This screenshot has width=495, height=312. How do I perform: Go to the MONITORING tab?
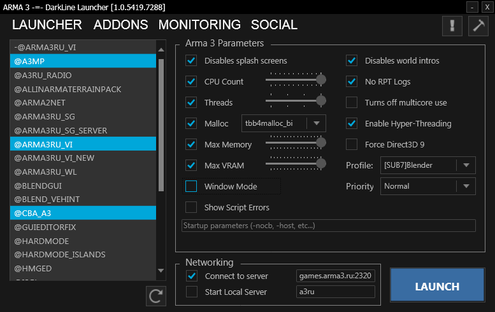coord(199,25)
